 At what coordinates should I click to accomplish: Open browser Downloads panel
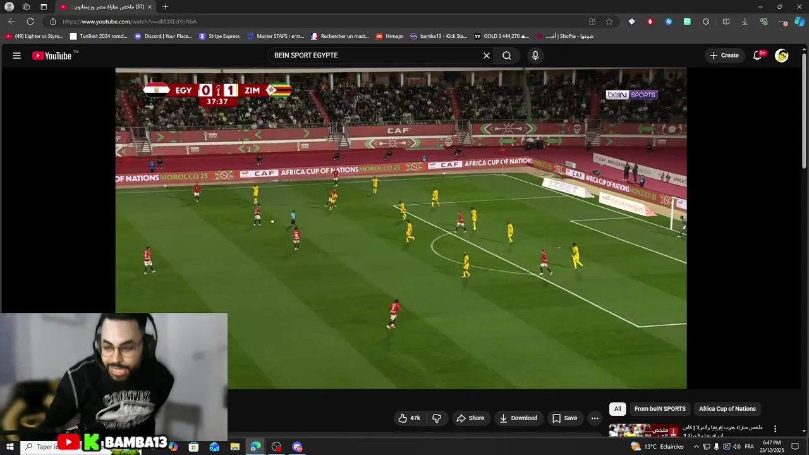[x=745, y=21]
